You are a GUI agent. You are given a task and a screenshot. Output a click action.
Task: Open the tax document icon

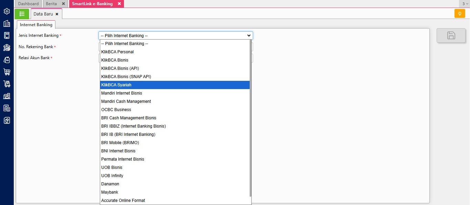click(x=7, y=108)
